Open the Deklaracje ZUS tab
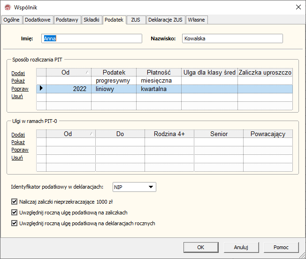This screenshot has width=306, height=259. (x=165, y=20)
